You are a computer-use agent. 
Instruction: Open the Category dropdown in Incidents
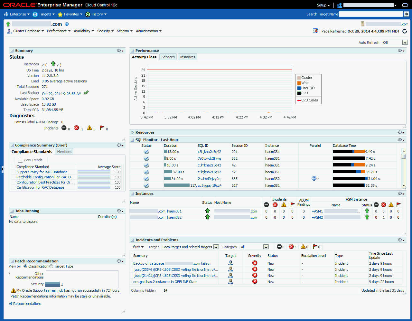pyautogui.click(x=266, y=247)
